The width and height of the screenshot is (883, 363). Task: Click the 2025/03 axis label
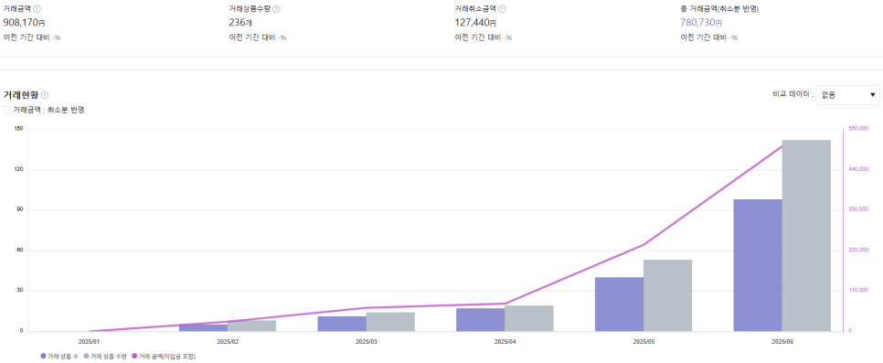[366, 342]
